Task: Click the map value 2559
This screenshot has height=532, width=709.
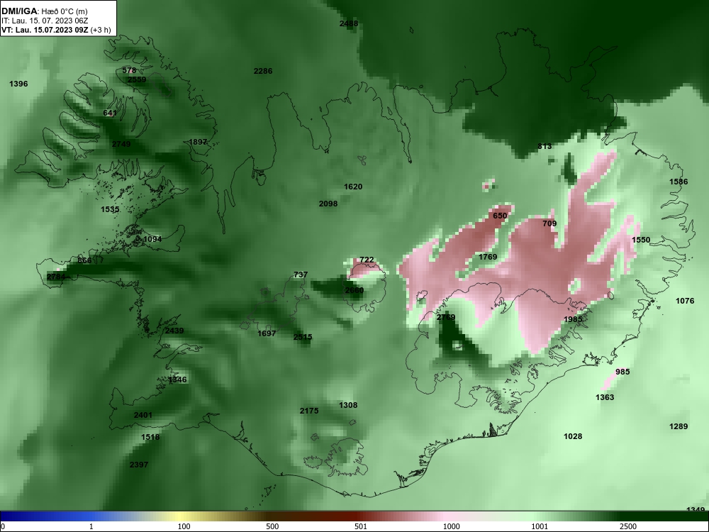Action: (x=137, y=79)
